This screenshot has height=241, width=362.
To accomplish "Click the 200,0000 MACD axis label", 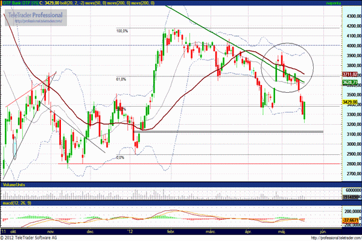I will (353, 211).
